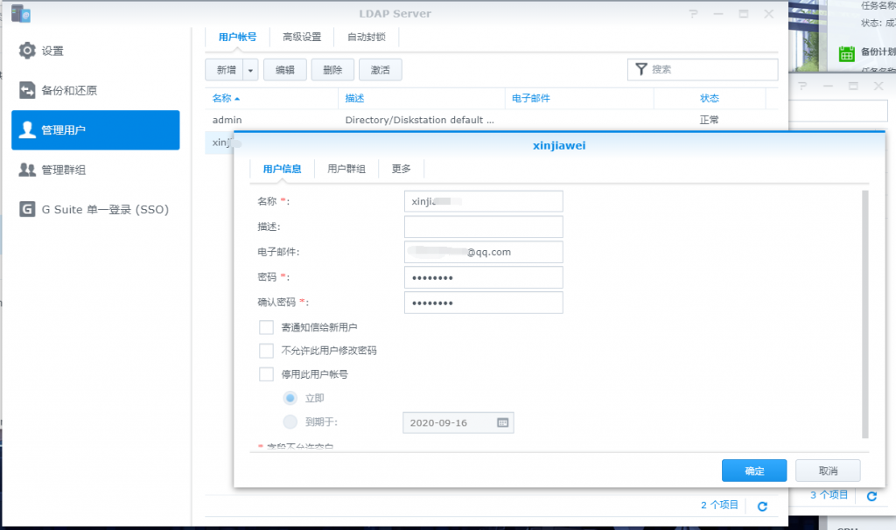Enable 寄通知信给新用户 checkbox
The width and height of the screenshot is (896, 530).
tap(267, 327)
